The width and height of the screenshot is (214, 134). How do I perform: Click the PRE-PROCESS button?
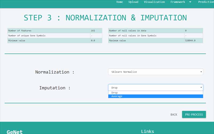point(194,114)
